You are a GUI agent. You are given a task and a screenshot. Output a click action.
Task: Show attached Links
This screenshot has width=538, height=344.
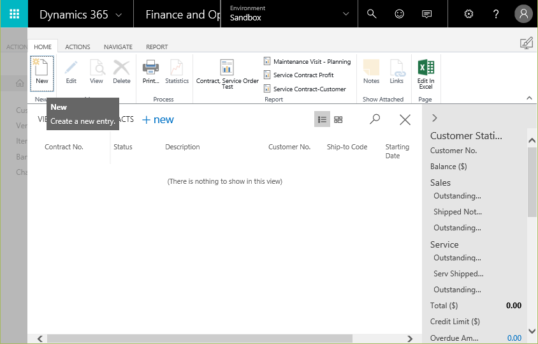tap(396, 72)
